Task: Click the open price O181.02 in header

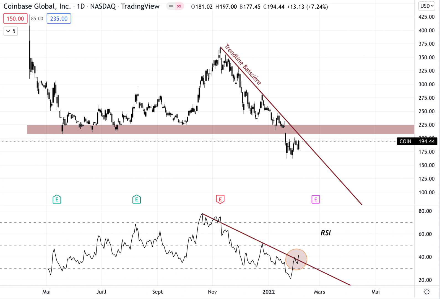Action: [202, 7]
